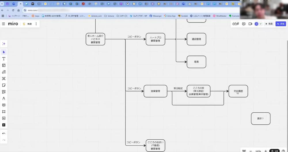Select the cursor selection tool
This screenshot has width=288, height=152.
[4, 52]
